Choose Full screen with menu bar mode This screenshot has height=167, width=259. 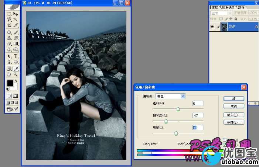click(12, 103)
